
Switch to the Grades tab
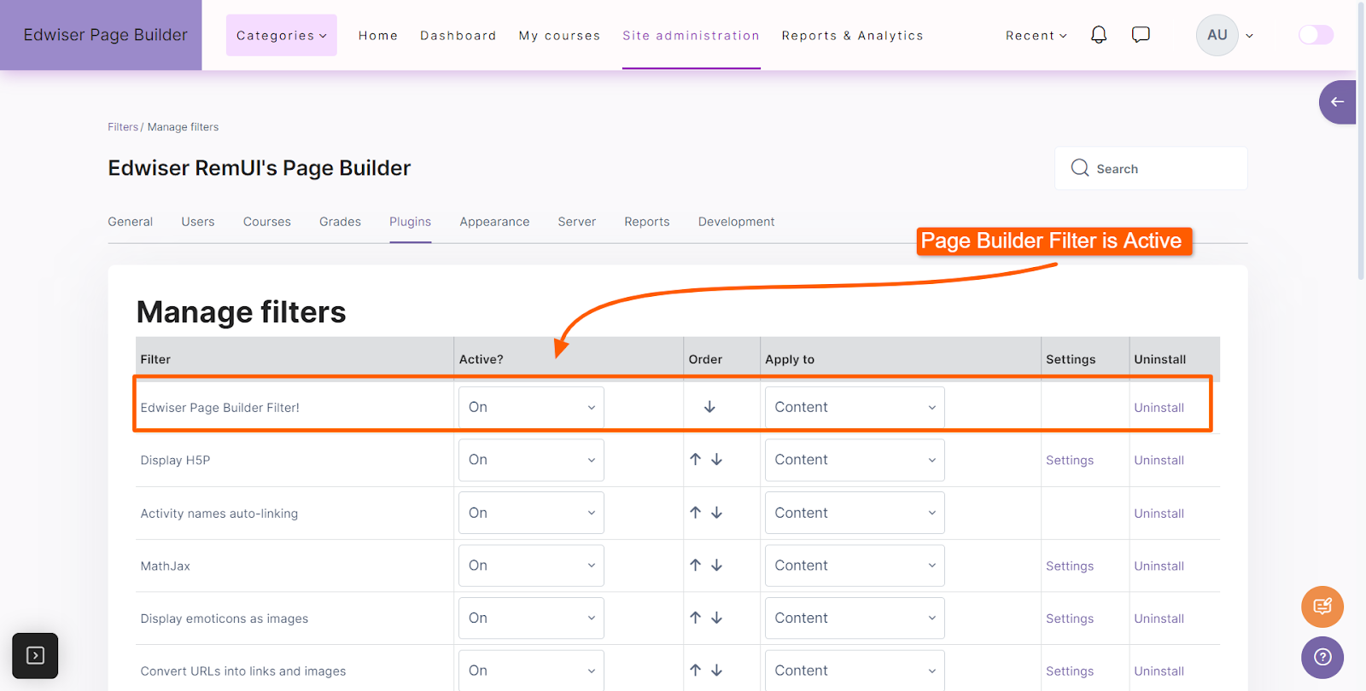(x=340, y=222)
